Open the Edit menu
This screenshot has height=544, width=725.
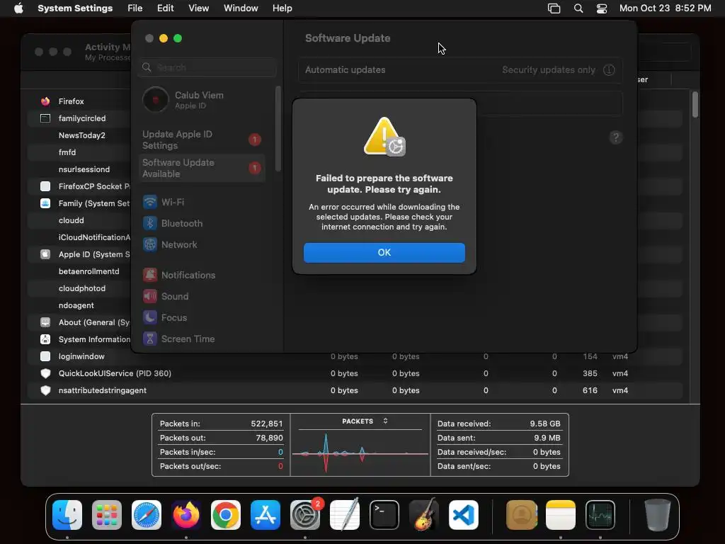tap(165, 8)
